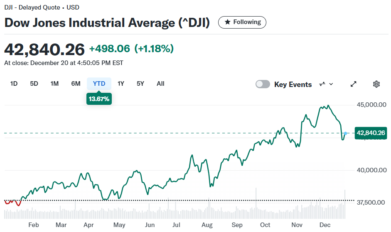This screenshot has height=232, width=391.
Task: Switch chart to 6M range
Action: [x=76, y=84]
